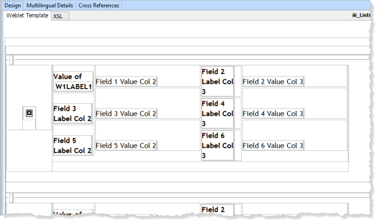This screenshot has width=378, height=222.
Task: Select the Field 5 Label Col 2 cell
Action: tap(73, 146)
